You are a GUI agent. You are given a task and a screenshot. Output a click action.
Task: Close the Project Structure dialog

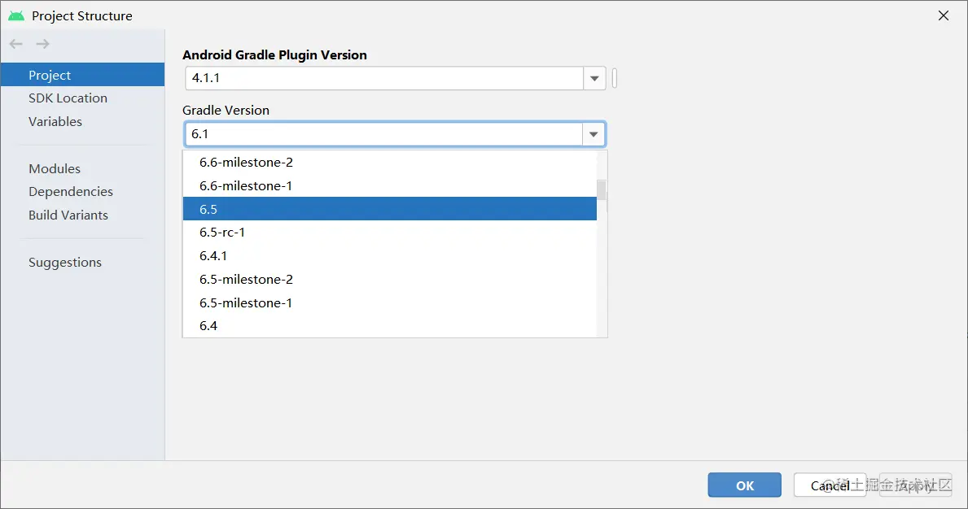click(x=944, y=15)
